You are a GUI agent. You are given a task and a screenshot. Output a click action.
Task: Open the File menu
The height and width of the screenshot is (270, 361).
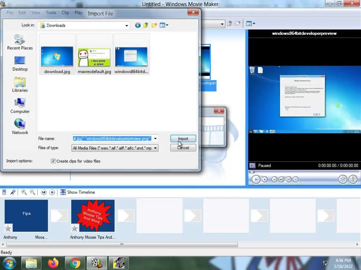click(10, 13)
